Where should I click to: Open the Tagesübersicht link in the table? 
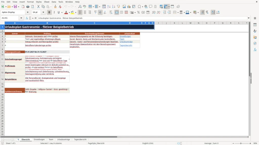coord(126,45)
